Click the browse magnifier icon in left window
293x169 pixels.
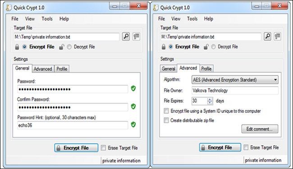[126, 37]
